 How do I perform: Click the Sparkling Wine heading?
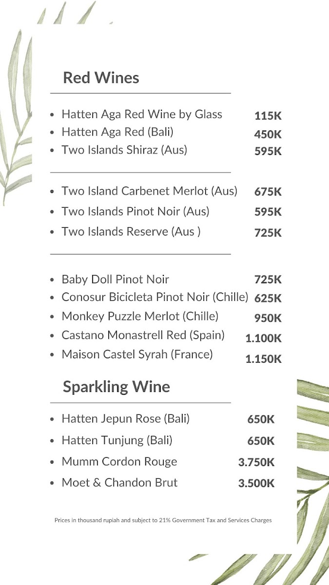coord(116,387)
